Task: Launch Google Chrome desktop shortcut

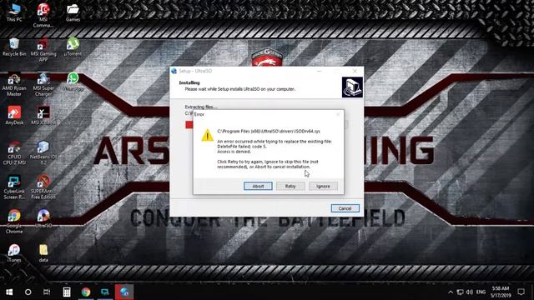Action: (x=14, y=222)
